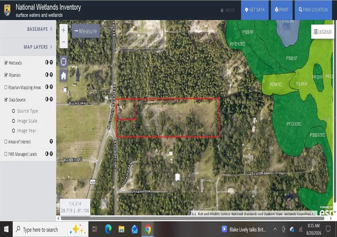The width and height of the screenshot is (337, 237).
Task: Click FWS Managed Lands info icon
Action: click(x=51, y=154)
